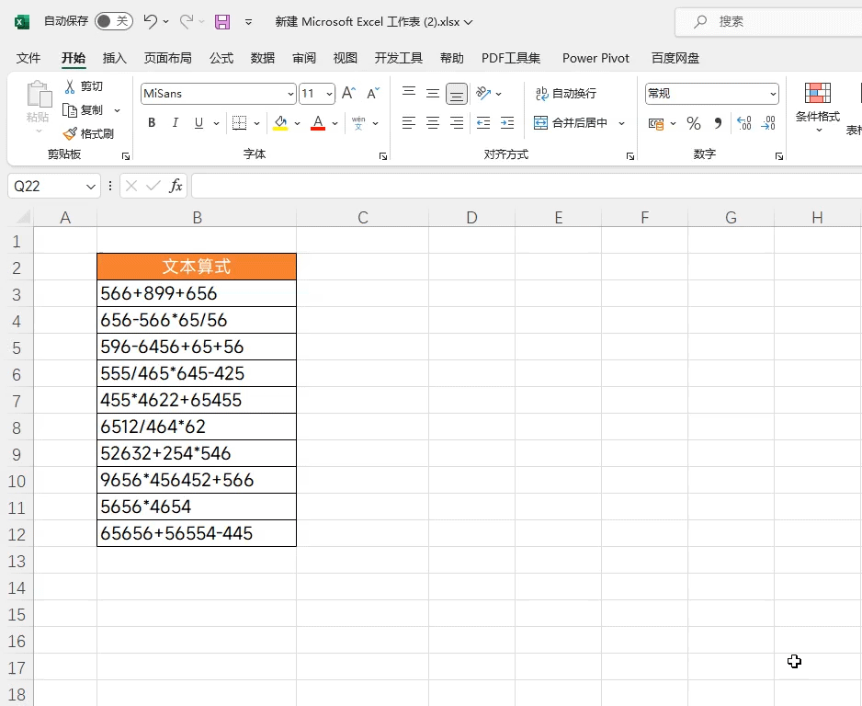Viewport: 862px width, 706px height.
Task: Open the Power Pivot tab
Action: pos(595,58)
